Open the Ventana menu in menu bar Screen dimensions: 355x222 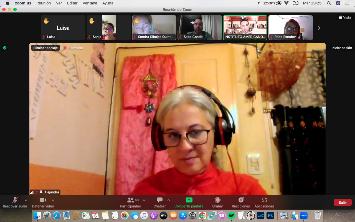[90, 3]
